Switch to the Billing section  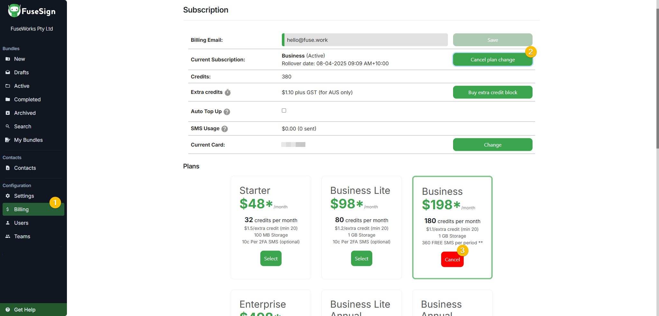coord(21,209)
